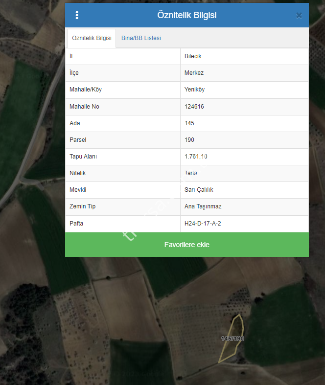
Task: Click the Tapu Alanı value 1.761,10
Action: tap(196, 157)
